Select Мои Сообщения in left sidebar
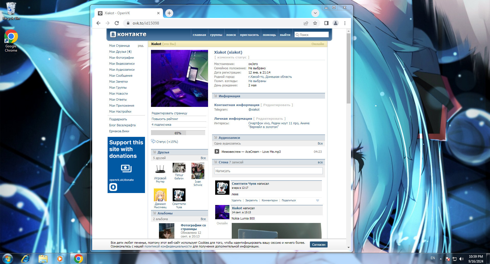 coord(121,76)
